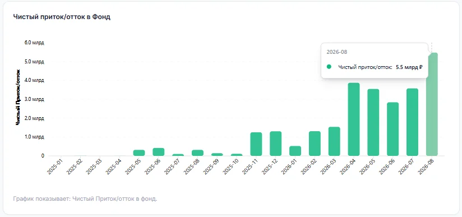Select the 2026-02 bar in the chart
This screenshot has width=462, height=217.
315,144
